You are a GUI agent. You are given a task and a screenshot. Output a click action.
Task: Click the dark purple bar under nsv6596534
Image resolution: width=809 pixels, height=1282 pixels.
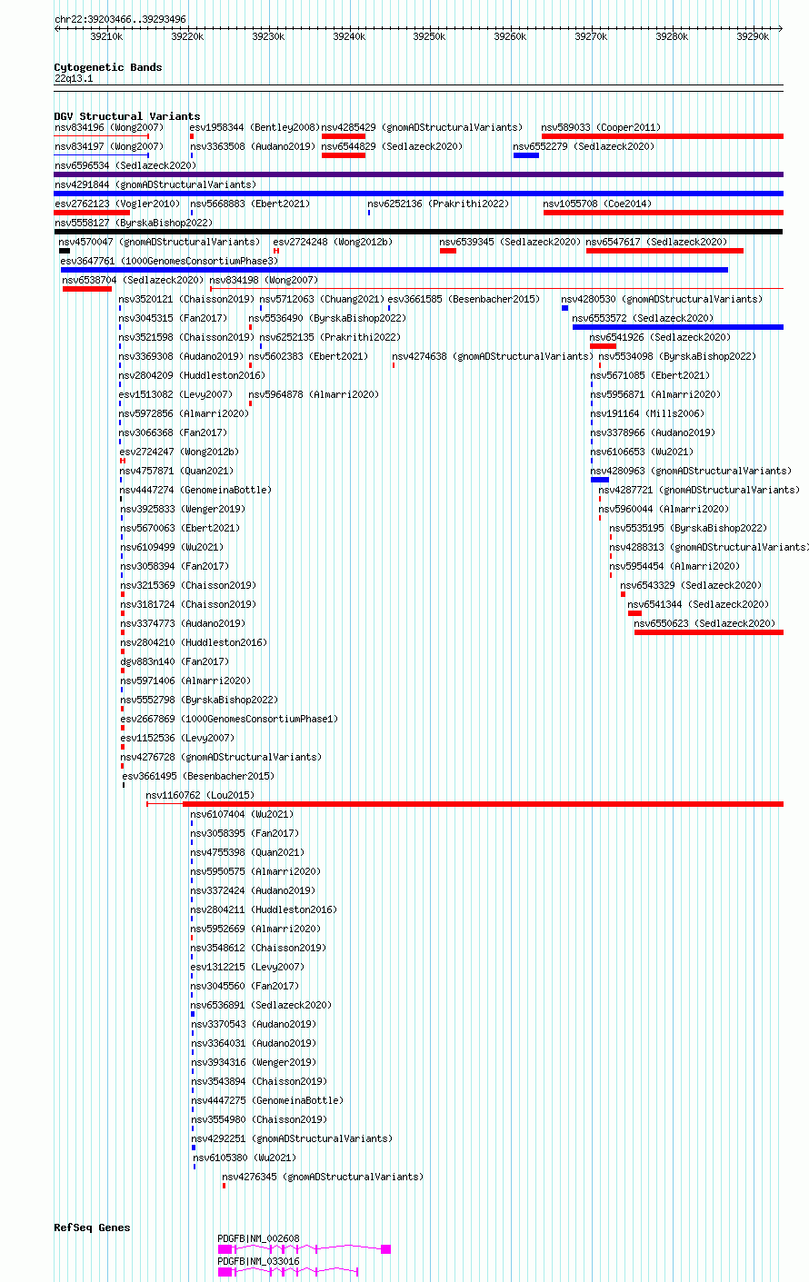418,174
